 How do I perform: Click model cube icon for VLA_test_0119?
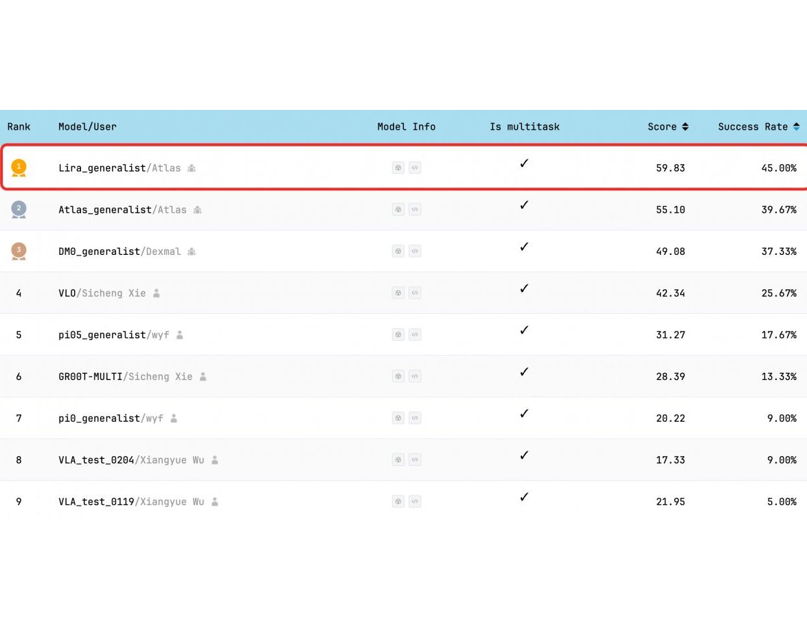pos(398,502)
